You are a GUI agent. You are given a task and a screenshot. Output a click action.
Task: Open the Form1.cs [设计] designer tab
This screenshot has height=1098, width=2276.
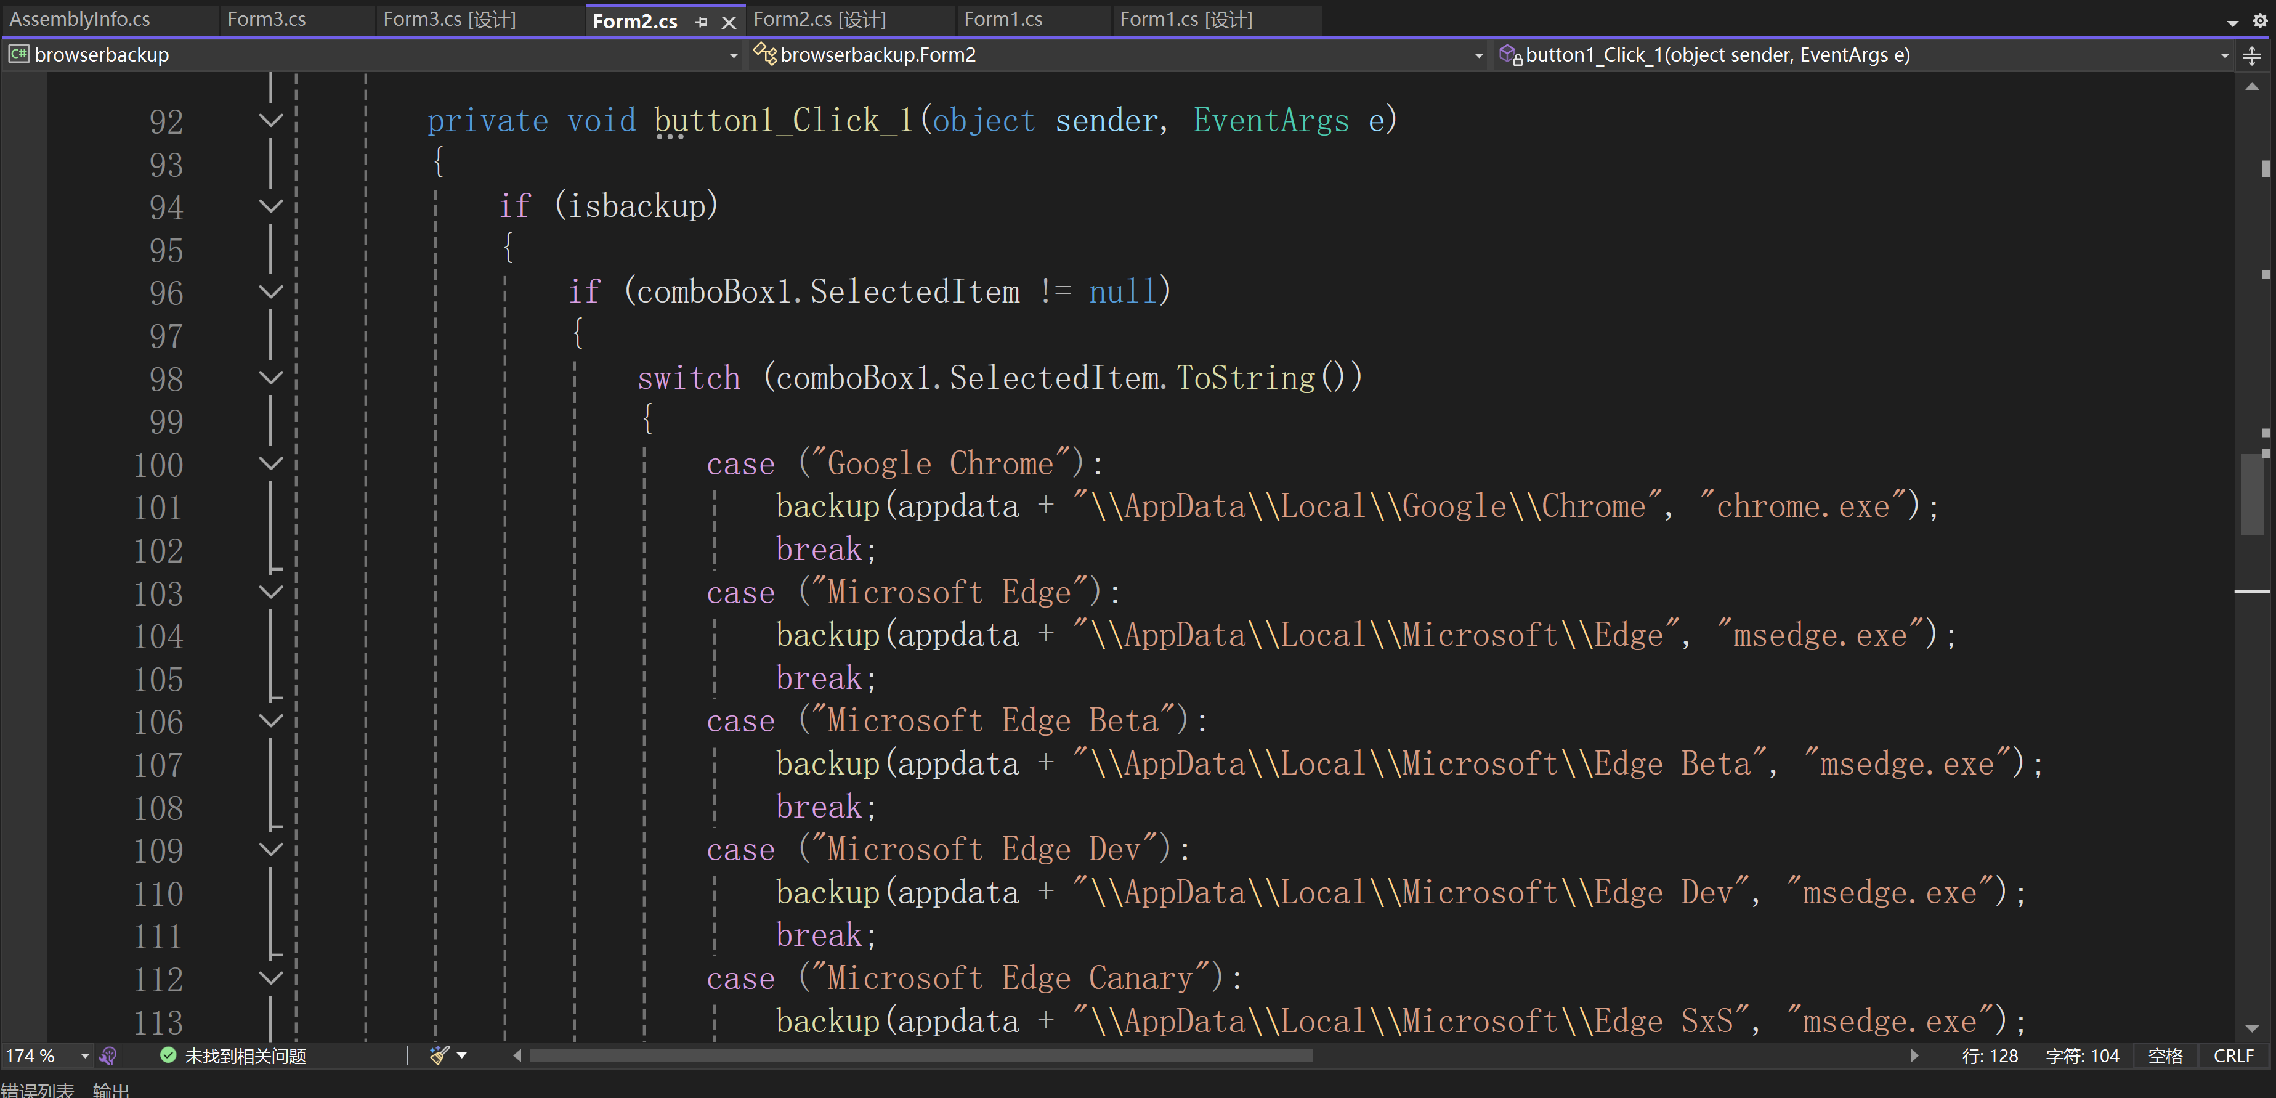(x=1186, y=18)
